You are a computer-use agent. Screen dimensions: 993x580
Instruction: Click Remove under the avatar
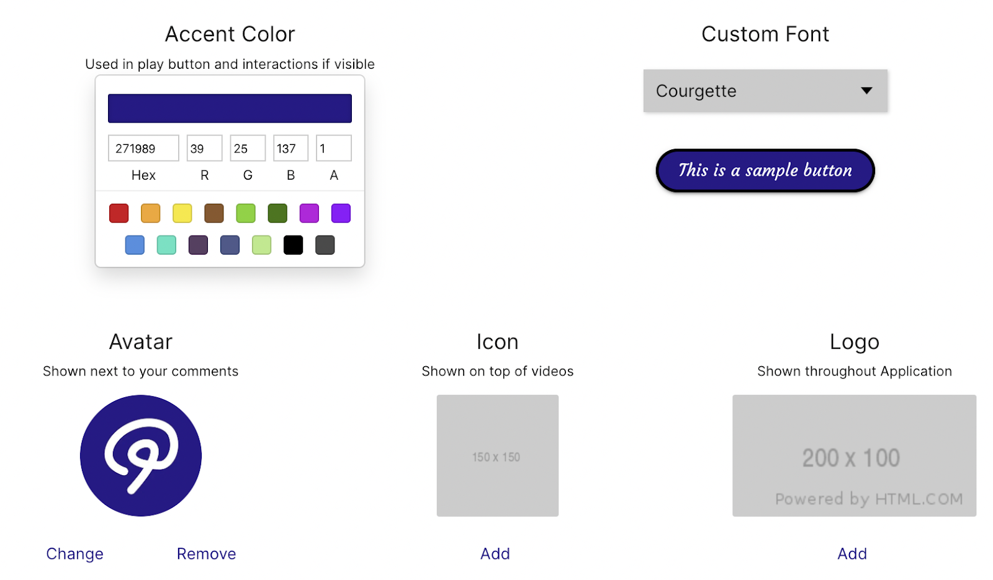point(206,553)
